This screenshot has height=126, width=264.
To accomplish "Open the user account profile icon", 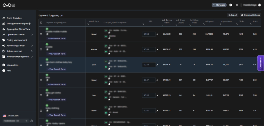I will coord(259,5).
